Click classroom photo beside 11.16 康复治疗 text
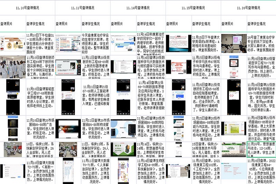276x184 pixels. pyautogui.click(x=233, y=43)
